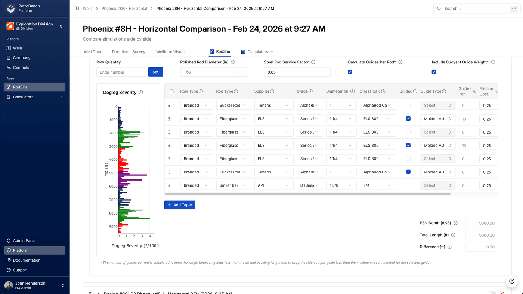Open the Supplier dropdown on the Sinker Bar row

[274, 185]
